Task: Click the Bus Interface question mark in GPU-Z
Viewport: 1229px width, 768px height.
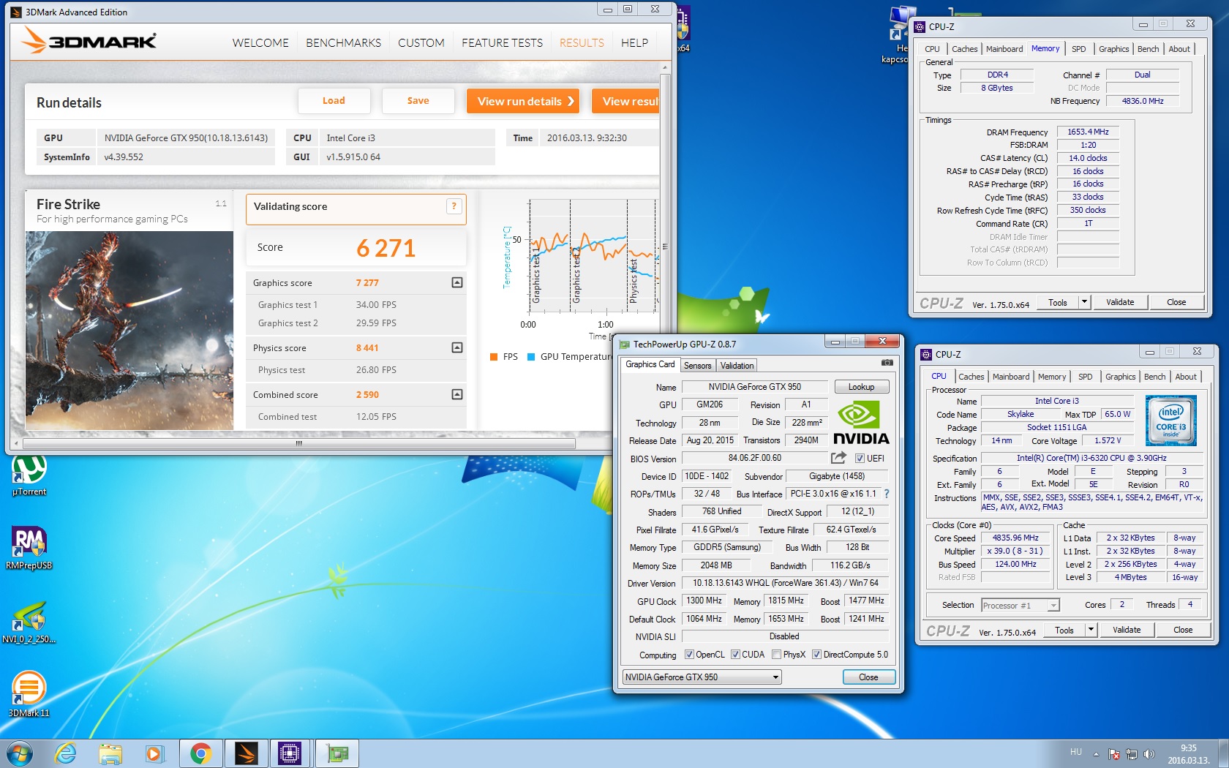Action: (x=887, y=494)
